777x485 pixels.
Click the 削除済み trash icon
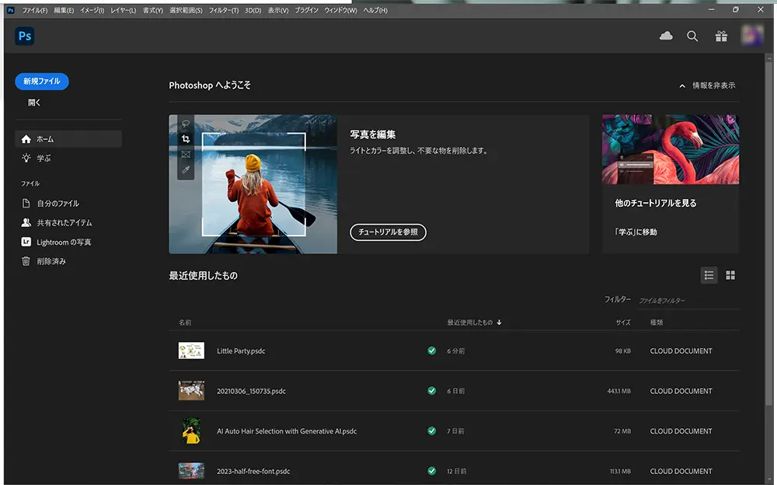click(26, 261)
